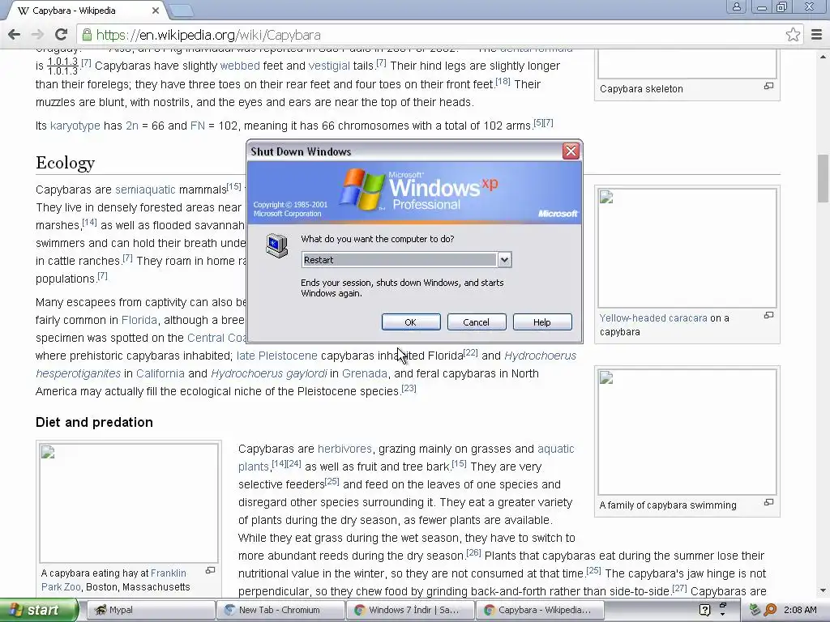
Task: Open the Franklin Park Zoo link
Action: tap(113, 580)
